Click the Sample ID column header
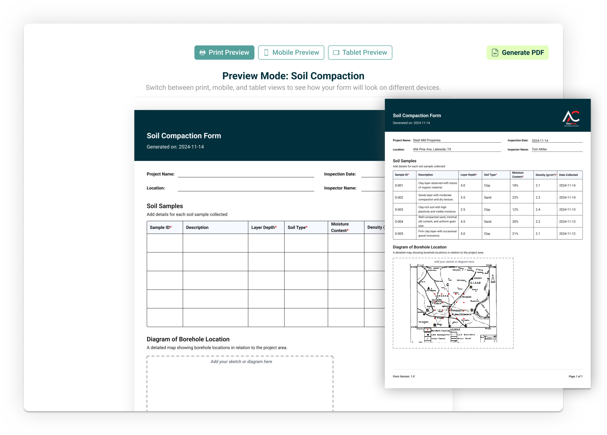The image size is (607, 435). click(165, 227)
